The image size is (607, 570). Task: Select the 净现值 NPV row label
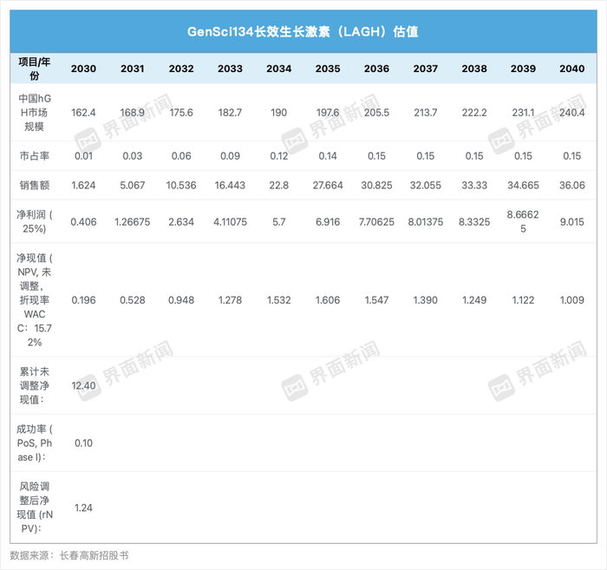tap(35, 300)
